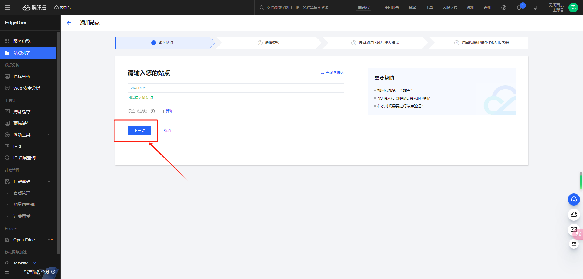The width and height of the screenshot is (583, 279).
Task: Open NS 接入和 CNAME 接入的区别? link
Action: coord(404,98)
